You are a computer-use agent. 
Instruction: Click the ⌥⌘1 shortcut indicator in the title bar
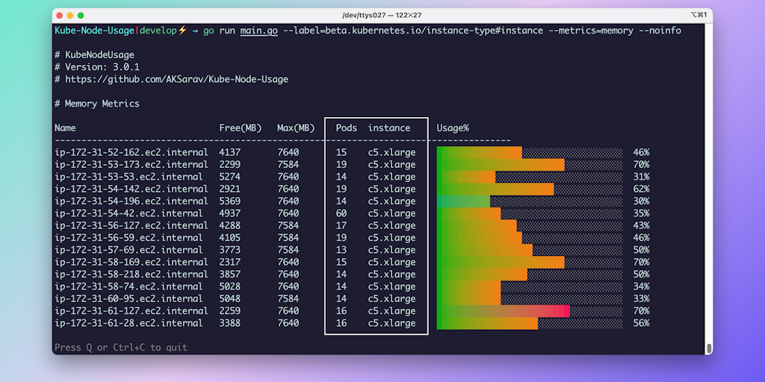(x=699, y=15)
